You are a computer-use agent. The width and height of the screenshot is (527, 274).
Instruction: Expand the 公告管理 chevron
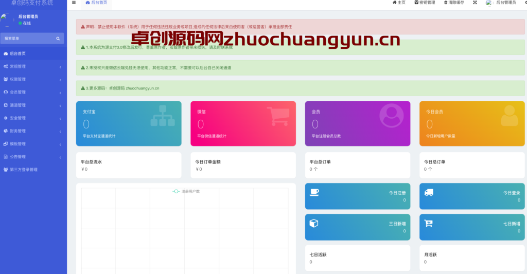61,157
